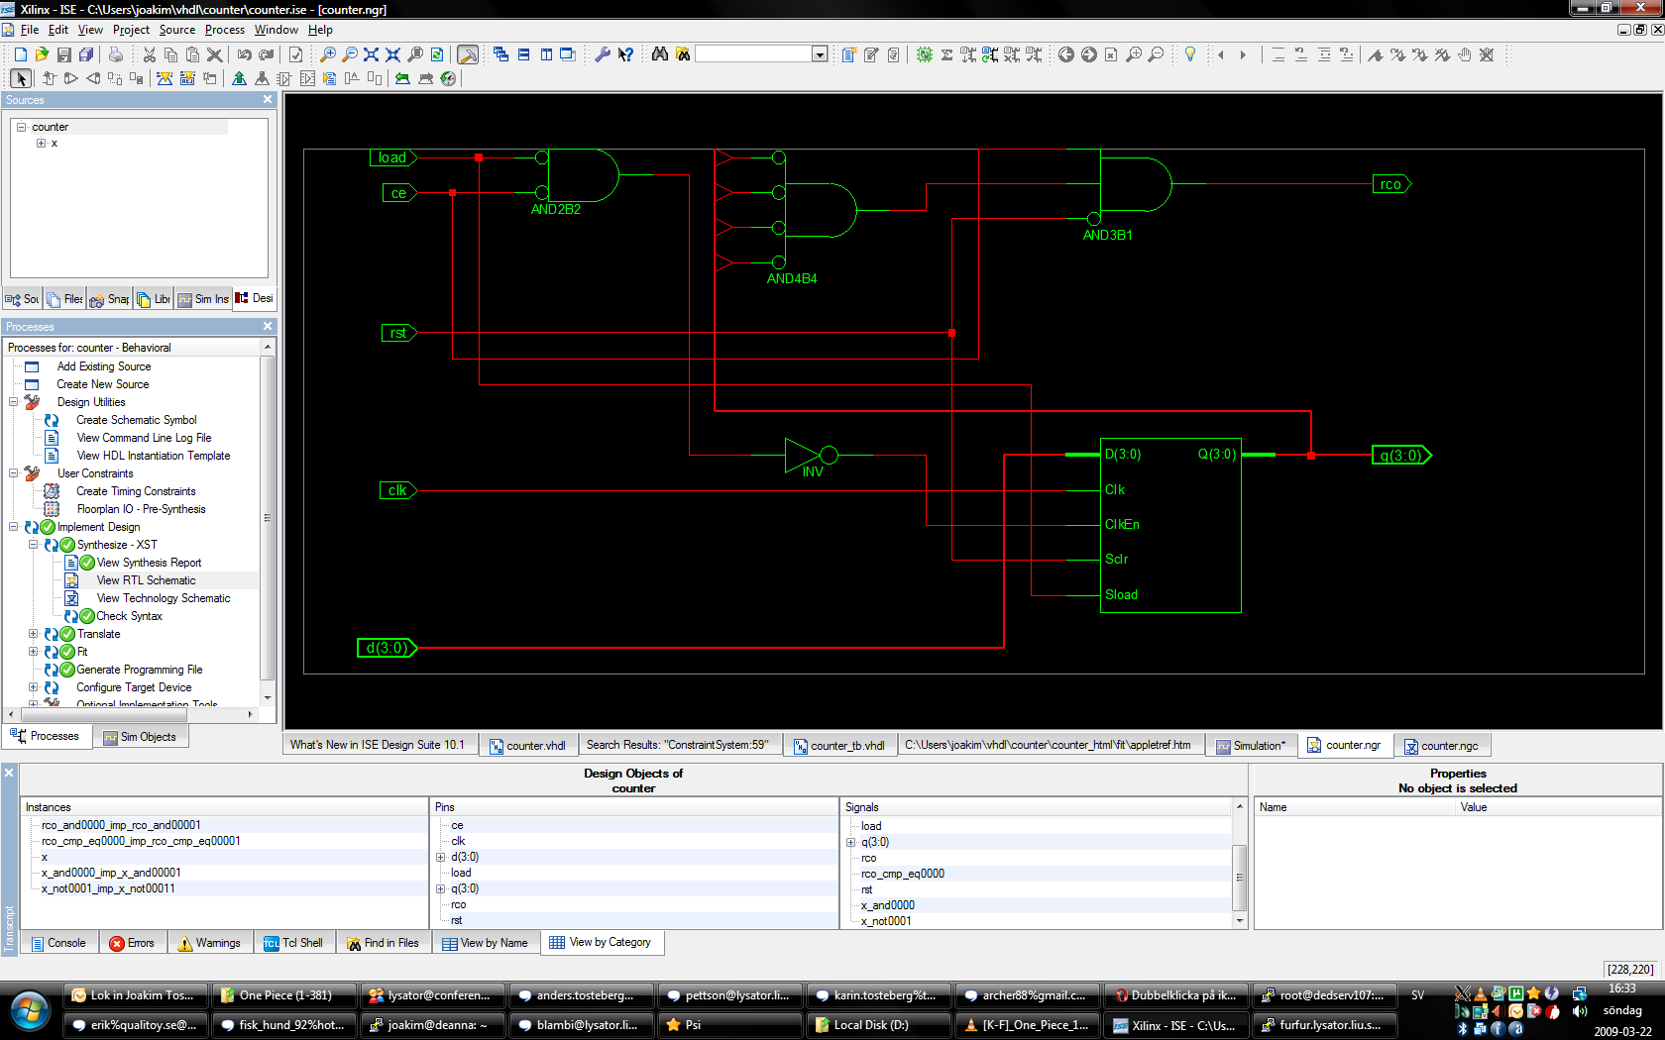This screenshot has height=1040, width=1665.
Task: Click the Undo arrow icon
Action: click(x=244, y=54)
